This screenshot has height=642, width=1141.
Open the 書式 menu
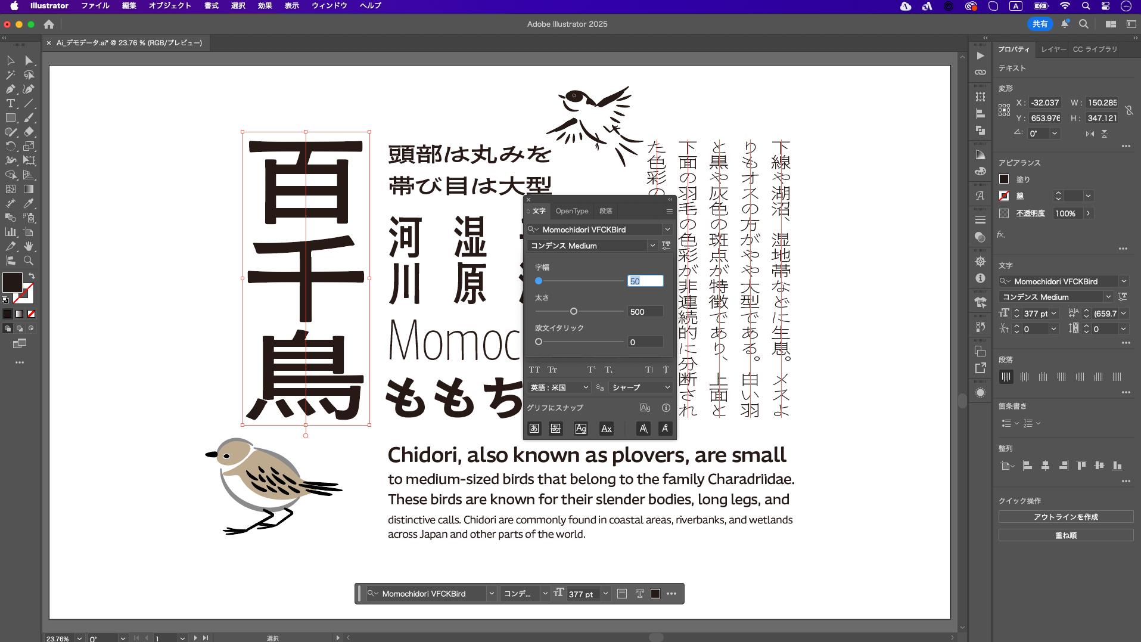pyautogui.click(x=211, y=6)
